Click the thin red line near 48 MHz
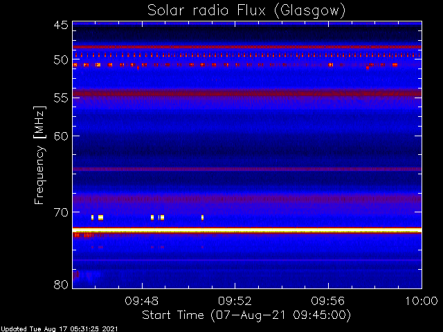 tap(247, 47)
